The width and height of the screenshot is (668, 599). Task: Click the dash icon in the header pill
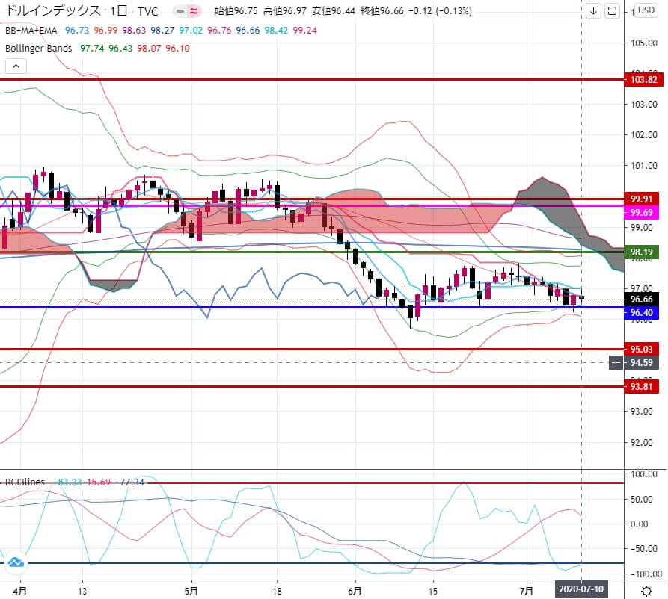point(180,11)
